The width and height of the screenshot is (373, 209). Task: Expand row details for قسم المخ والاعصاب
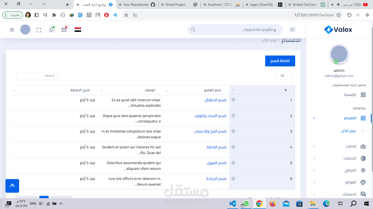[233, 131]
